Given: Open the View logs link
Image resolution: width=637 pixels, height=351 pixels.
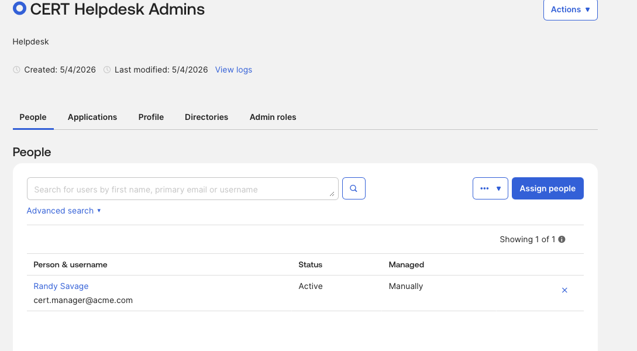Looking at the screenshot, I should 233,70.
